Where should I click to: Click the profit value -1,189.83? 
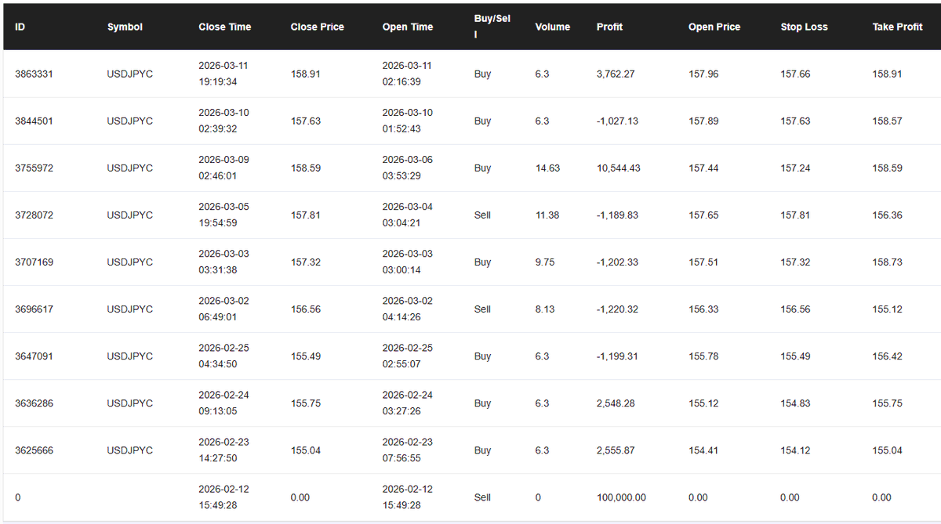point(618,215)
